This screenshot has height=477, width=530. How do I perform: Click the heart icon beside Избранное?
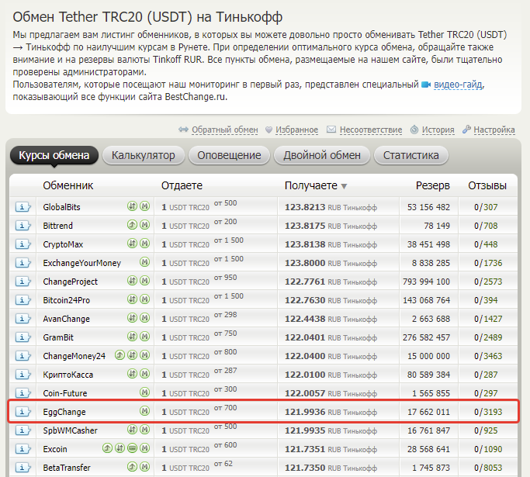click(268, 130)
